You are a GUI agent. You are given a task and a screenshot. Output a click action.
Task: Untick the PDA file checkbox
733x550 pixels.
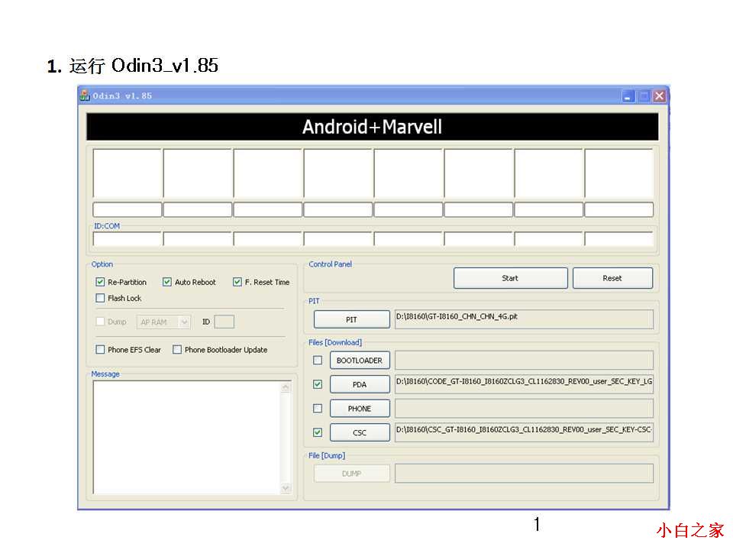[x=318, y=384]
